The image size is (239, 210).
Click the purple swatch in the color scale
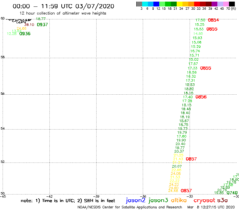214,4
